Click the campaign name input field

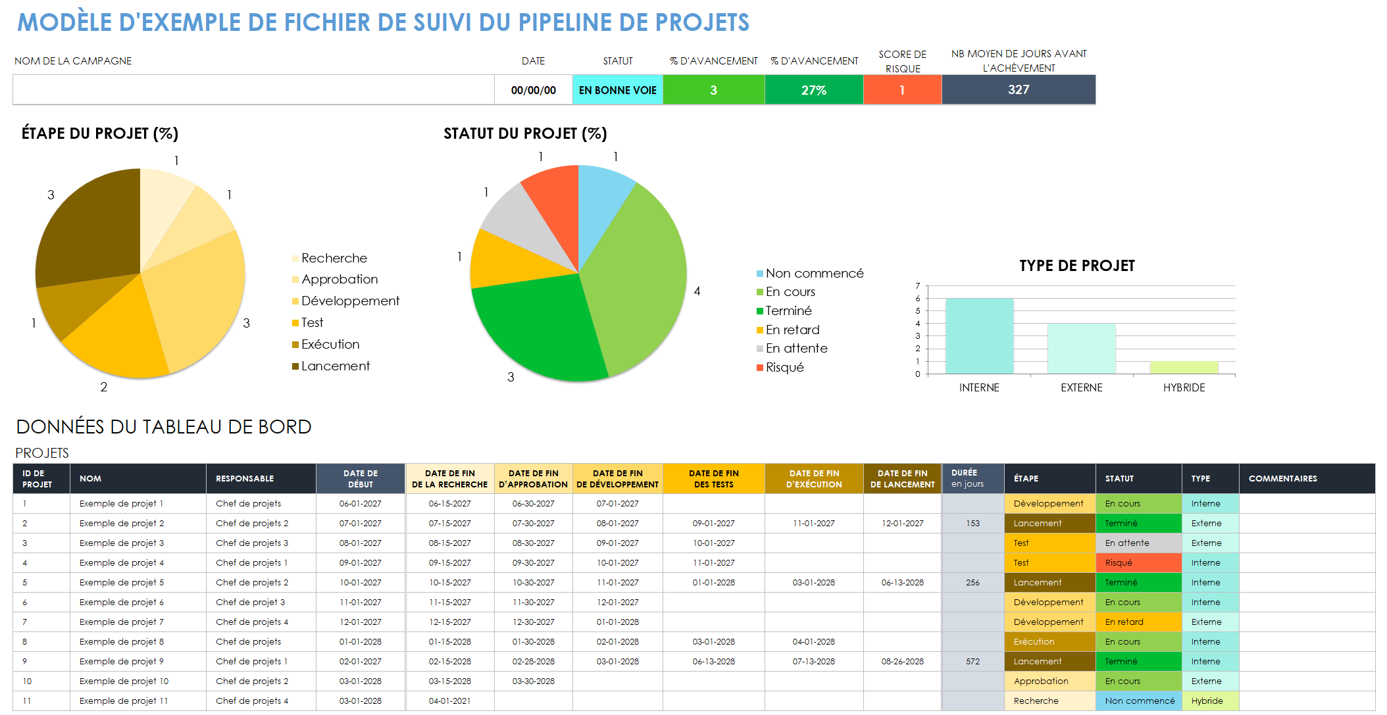pyautogui.click(x=253, y=90)
